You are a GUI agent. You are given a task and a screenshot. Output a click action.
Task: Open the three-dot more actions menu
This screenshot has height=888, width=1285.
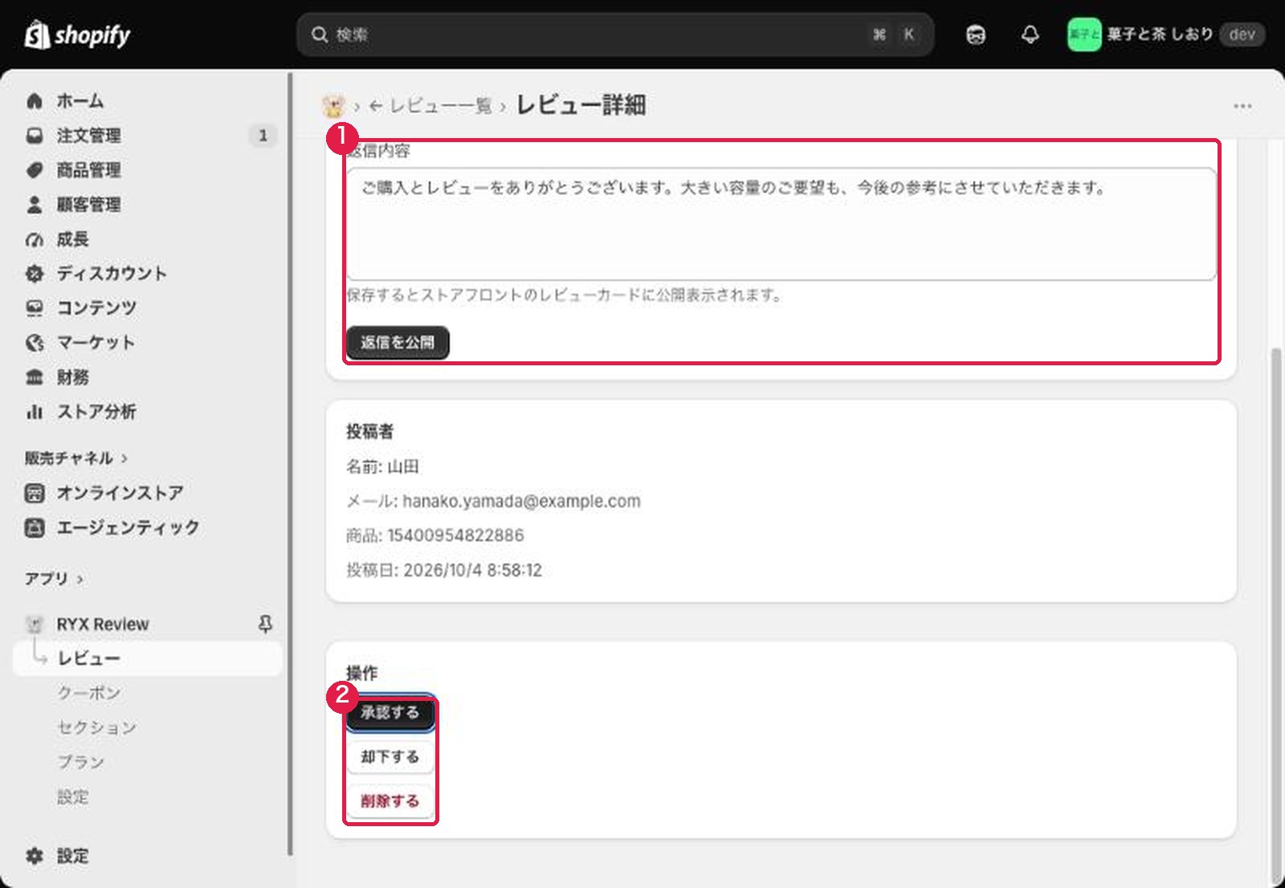tap(1242, 106)
